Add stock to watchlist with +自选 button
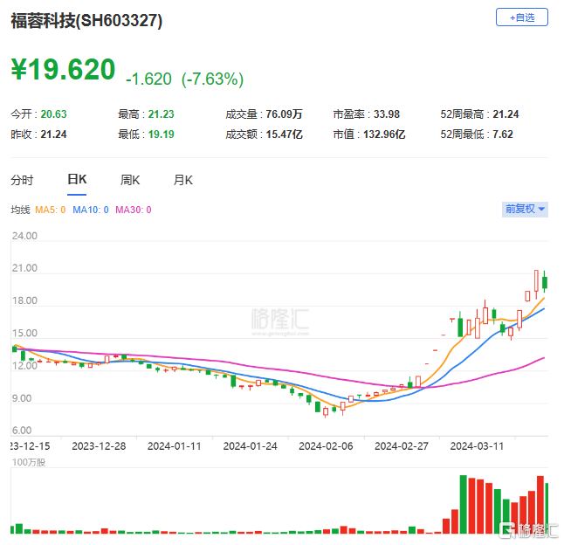Viewport: 564px width, 545px height. [x=521, y=17]
